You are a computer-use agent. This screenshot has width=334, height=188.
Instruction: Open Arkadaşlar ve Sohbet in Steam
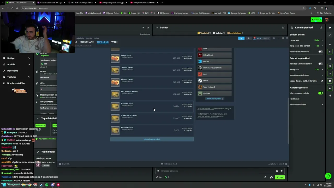tap(278, 164)
